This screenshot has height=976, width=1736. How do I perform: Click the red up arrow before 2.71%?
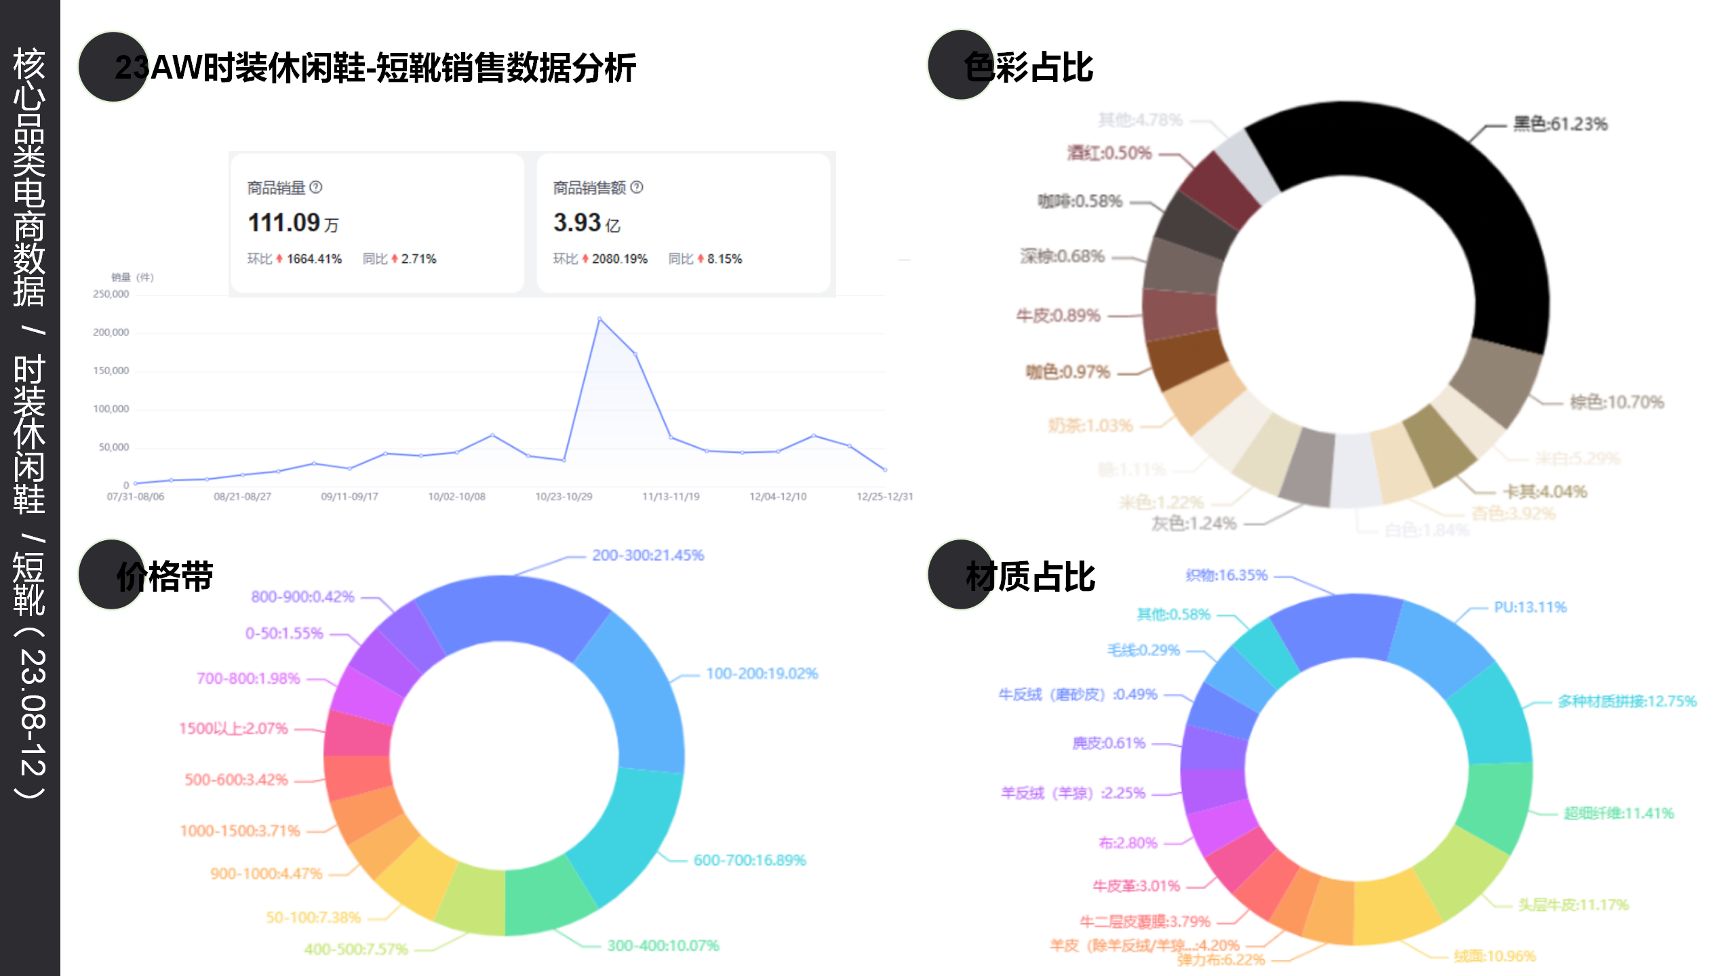click(394, 259)
